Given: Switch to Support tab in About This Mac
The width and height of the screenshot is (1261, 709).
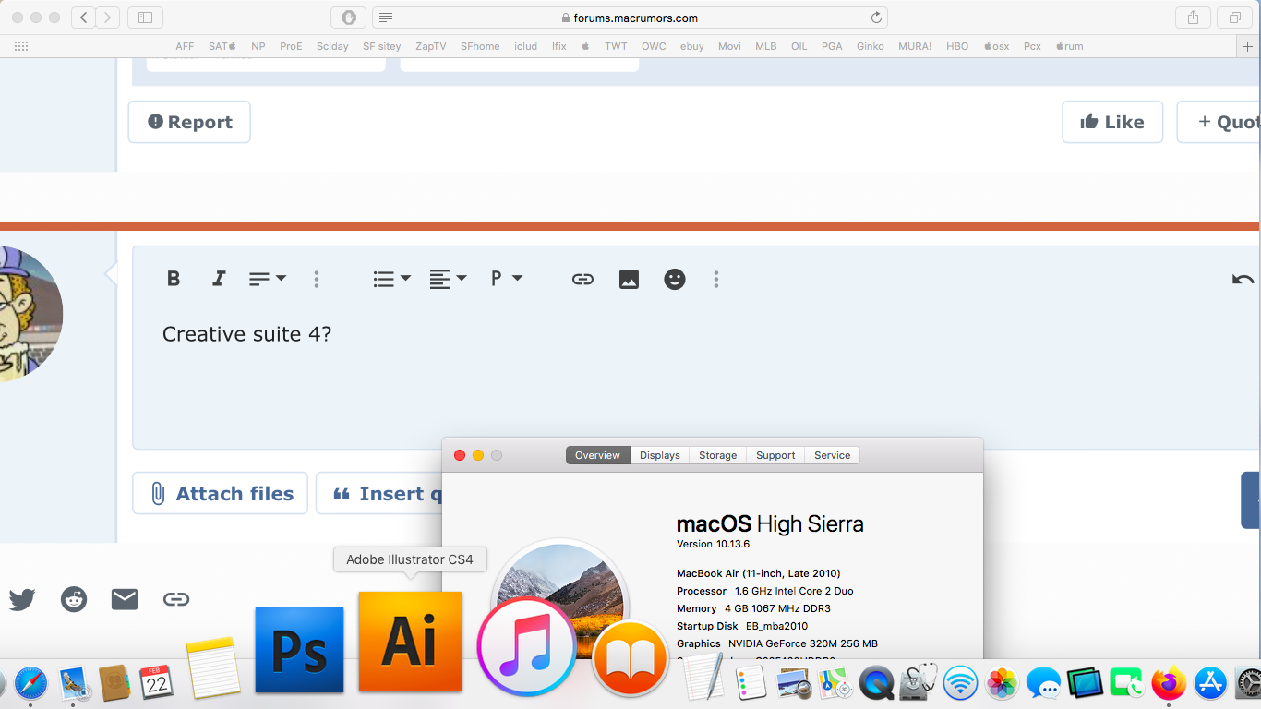Looking at the screenshot, I should pos(775,455).
